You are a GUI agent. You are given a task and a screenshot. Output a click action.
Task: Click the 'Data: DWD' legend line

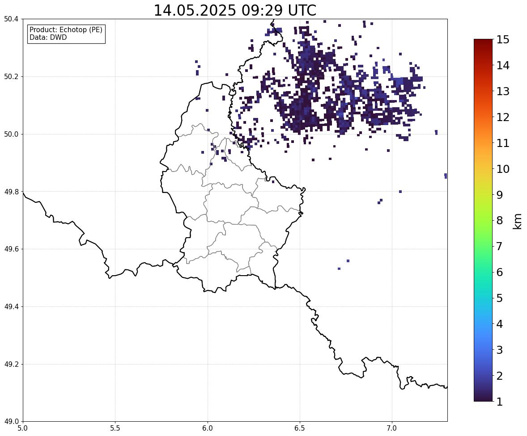click(48, 37)
